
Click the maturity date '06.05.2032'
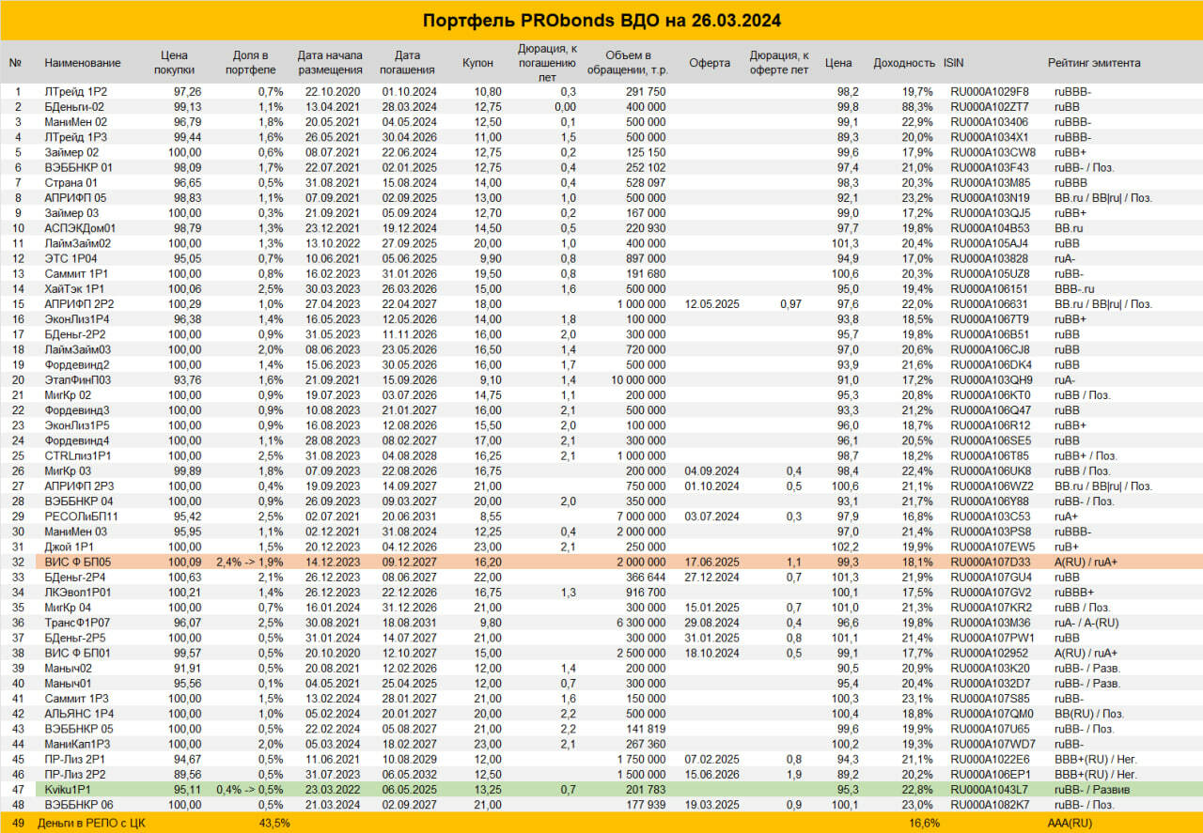pos(409,773)
